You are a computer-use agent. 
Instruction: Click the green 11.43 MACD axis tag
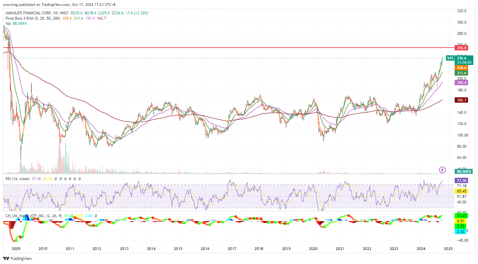pyautogui.click(x=461, y=215)
